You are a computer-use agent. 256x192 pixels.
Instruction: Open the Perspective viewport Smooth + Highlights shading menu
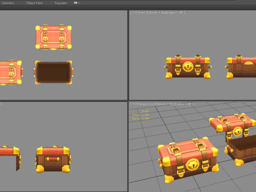(x=174, y=104)
